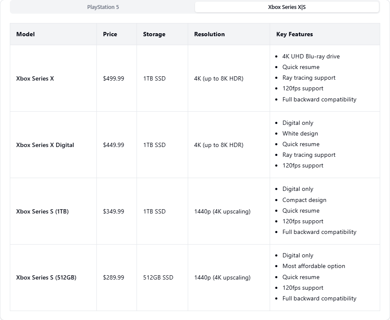390x320 pixels.
Task: Click Digital only in the Series S (1TB) row
Action: 298,189
